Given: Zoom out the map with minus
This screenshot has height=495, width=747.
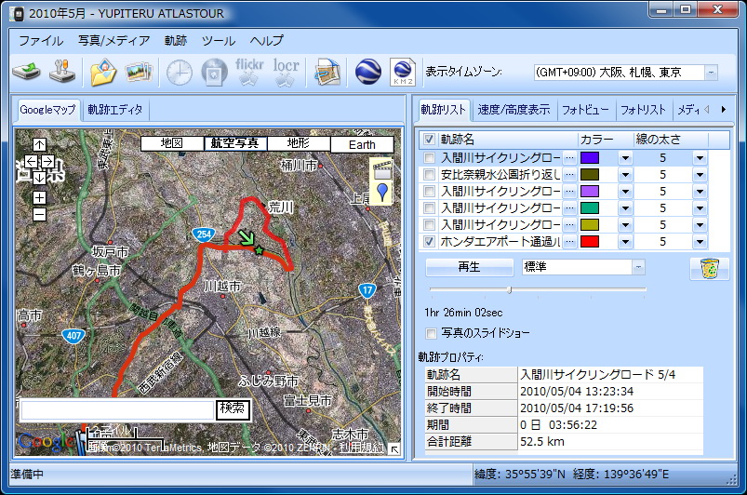Looking at the screenshot, I should (40, 214).
